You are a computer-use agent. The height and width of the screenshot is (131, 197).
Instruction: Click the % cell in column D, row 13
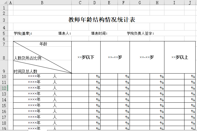coord(95,94)
